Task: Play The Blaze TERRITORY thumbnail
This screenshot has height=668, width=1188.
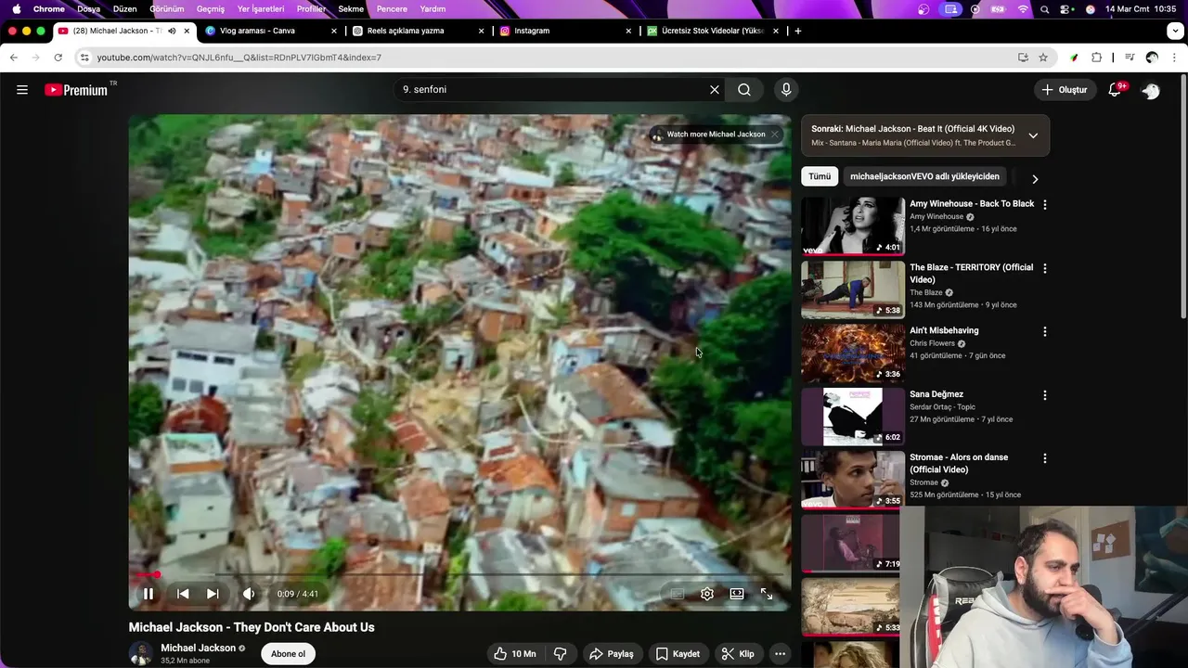Action: coord(853,289)
